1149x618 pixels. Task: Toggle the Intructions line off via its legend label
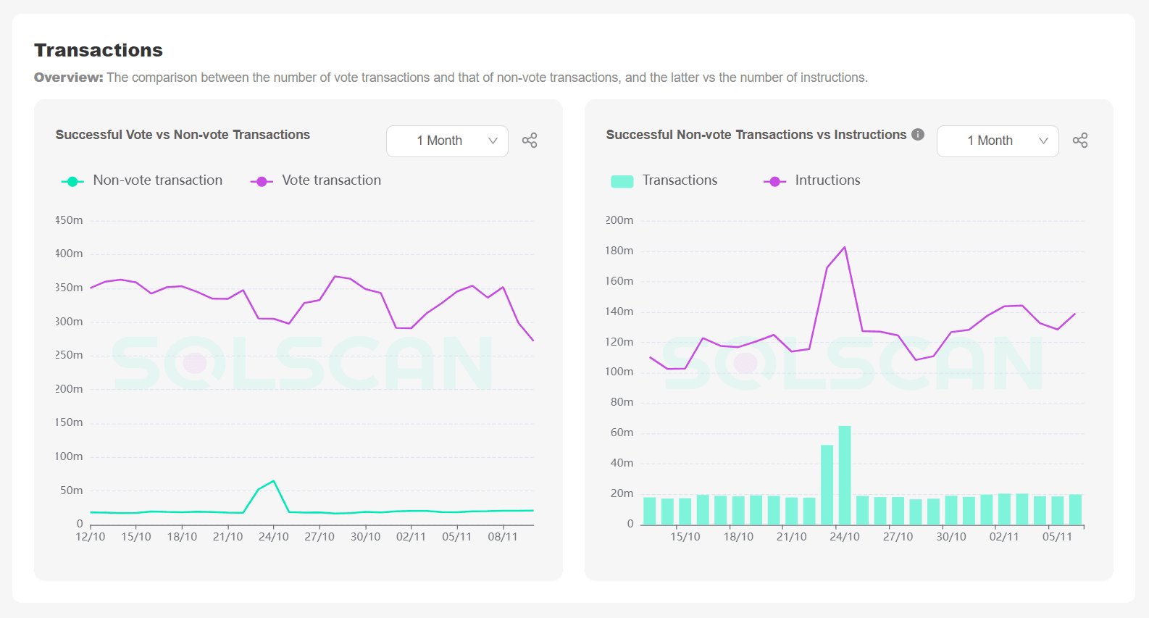pyautogui.click(x=827, y=180)
